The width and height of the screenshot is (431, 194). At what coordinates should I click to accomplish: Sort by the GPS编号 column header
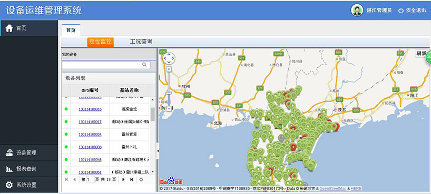90,90
